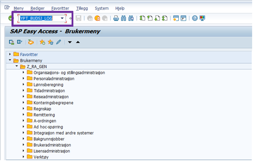
Task: Click the First Page icon
Action: coord(142,18)
